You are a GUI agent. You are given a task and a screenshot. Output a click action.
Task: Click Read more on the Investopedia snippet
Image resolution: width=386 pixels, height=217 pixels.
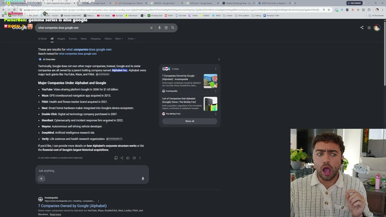click(55, 215)
